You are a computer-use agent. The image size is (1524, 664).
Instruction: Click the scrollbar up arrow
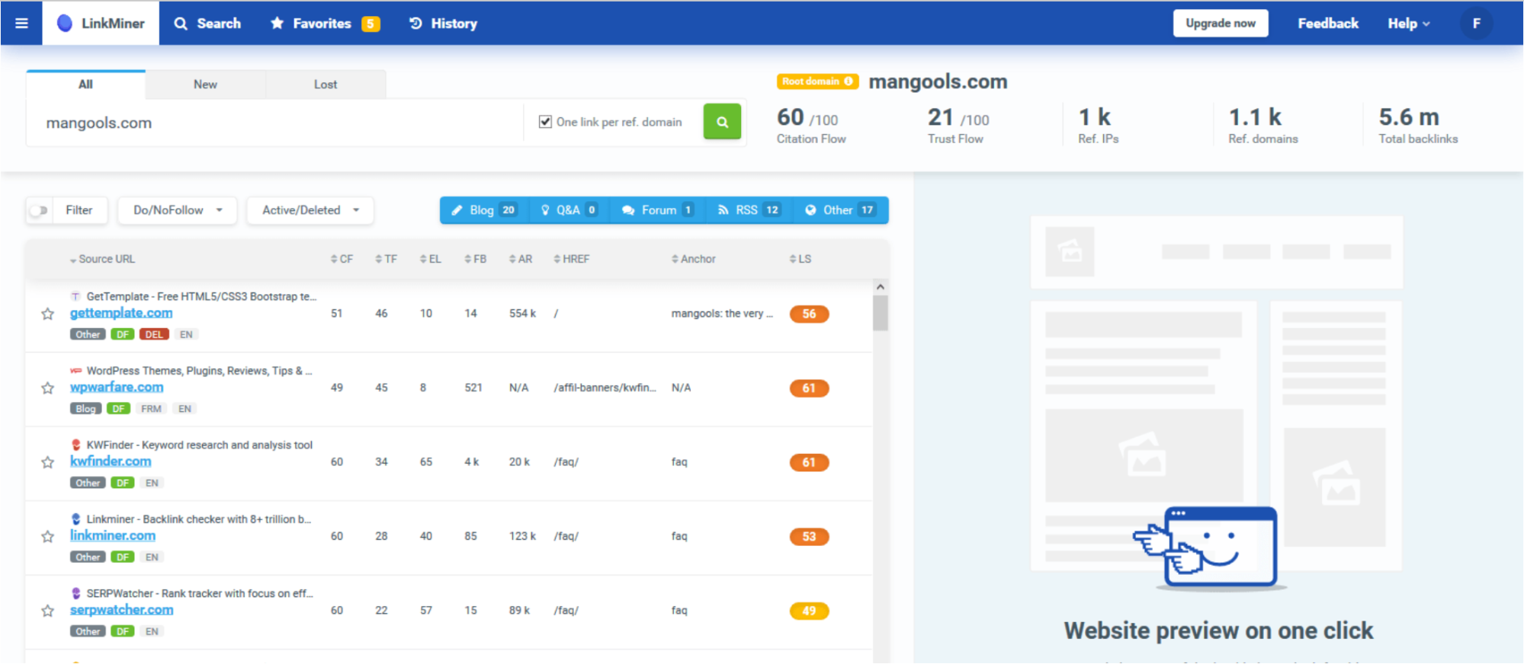point(881,287)
